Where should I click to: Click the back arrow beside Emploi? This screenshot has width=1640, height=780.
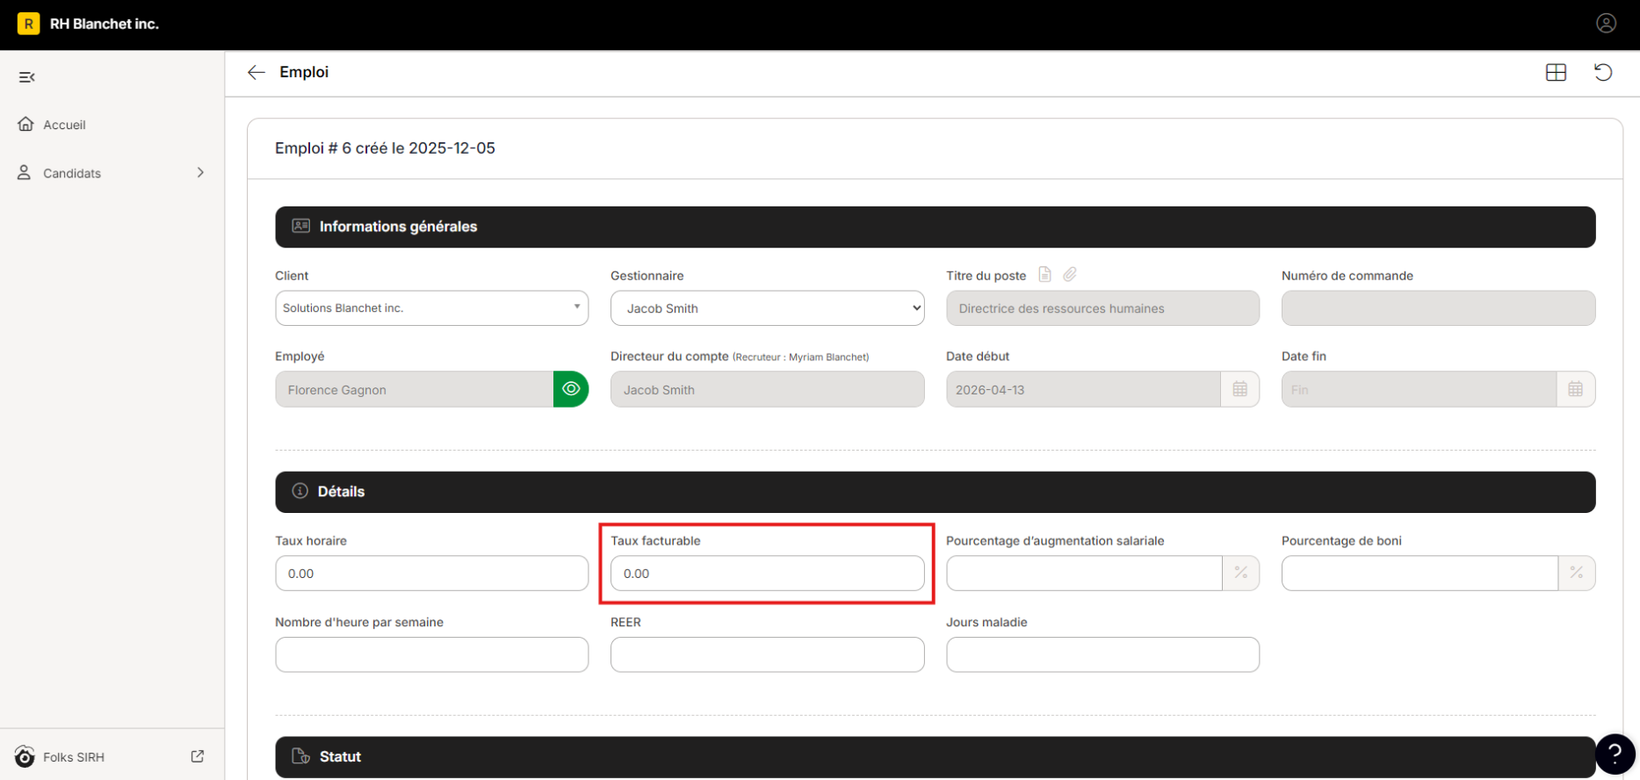[256, 72]
